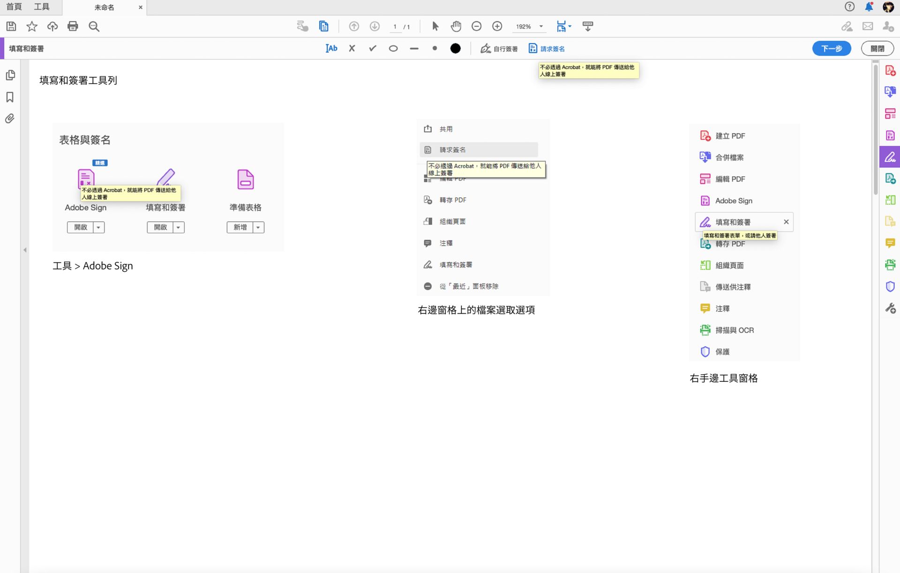Open the bookmarks panel icon
This screenshot has height=573, width=900.
click(x=10, y=97)
